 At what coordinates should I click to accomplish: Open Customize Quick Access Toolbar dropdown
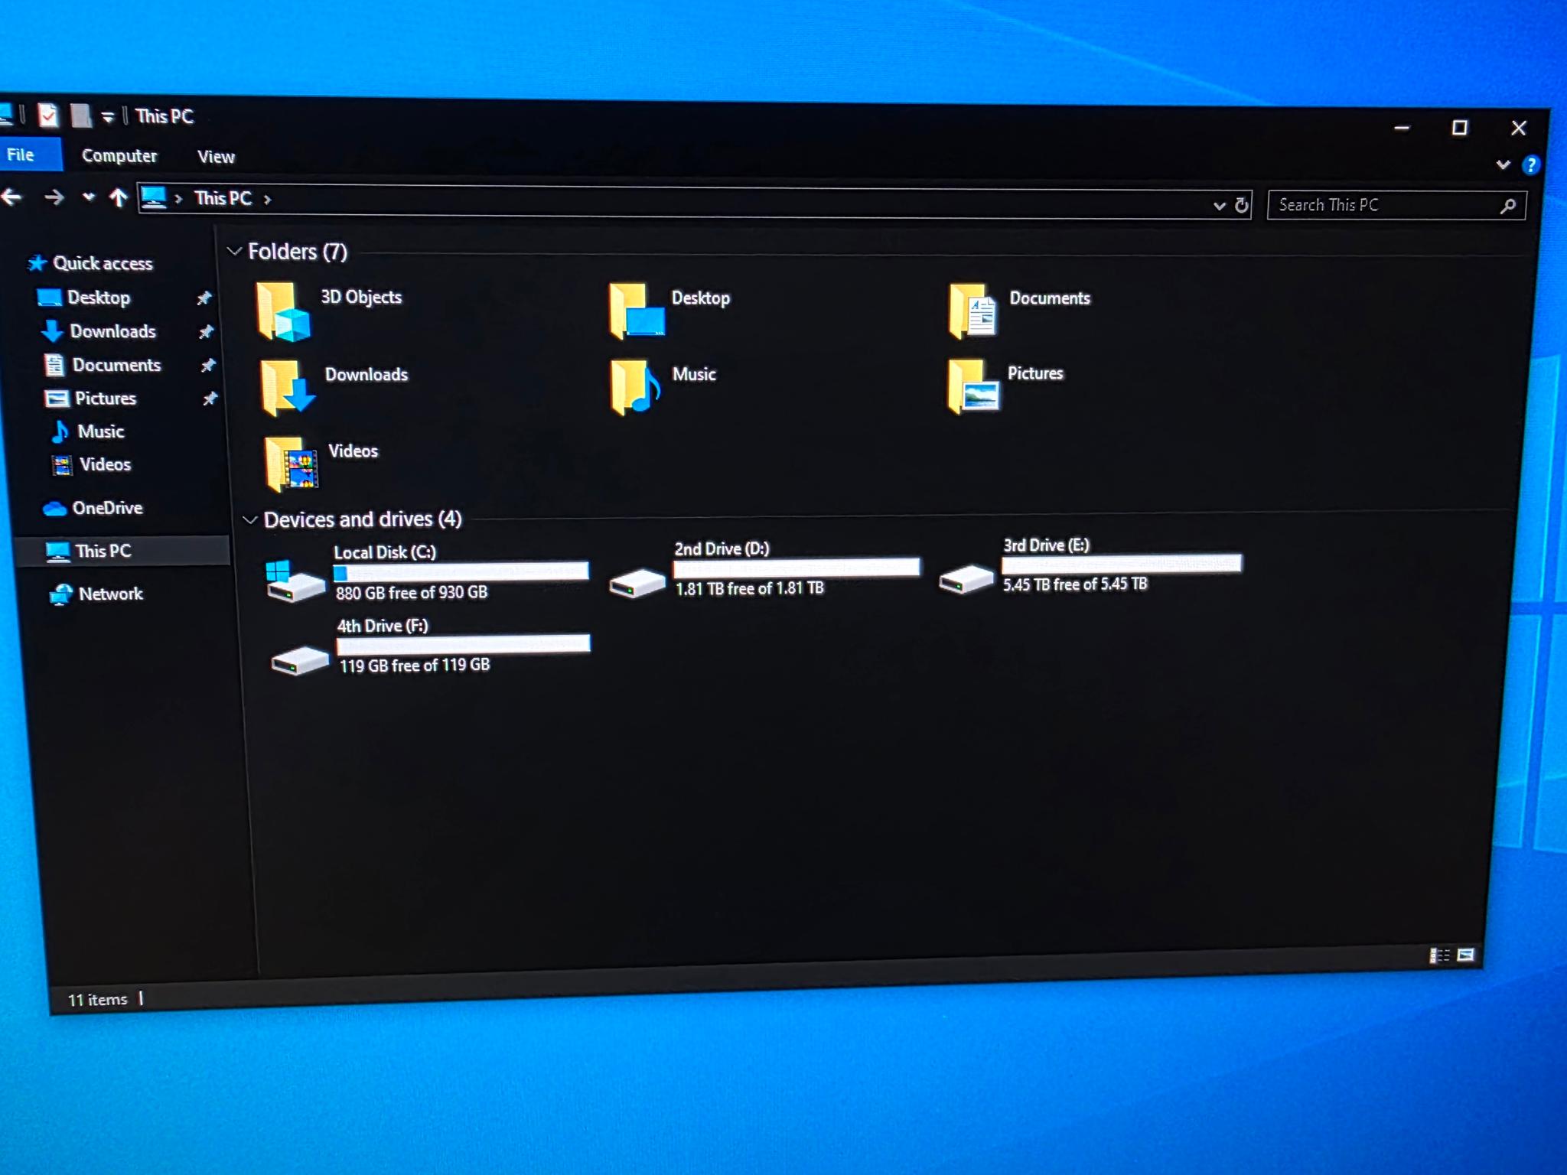point(108,116)
